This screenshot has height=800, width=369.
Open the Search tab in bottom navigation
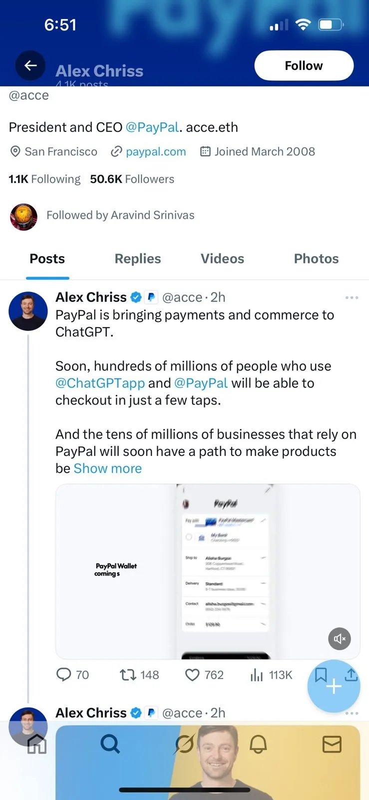(110, 744)
